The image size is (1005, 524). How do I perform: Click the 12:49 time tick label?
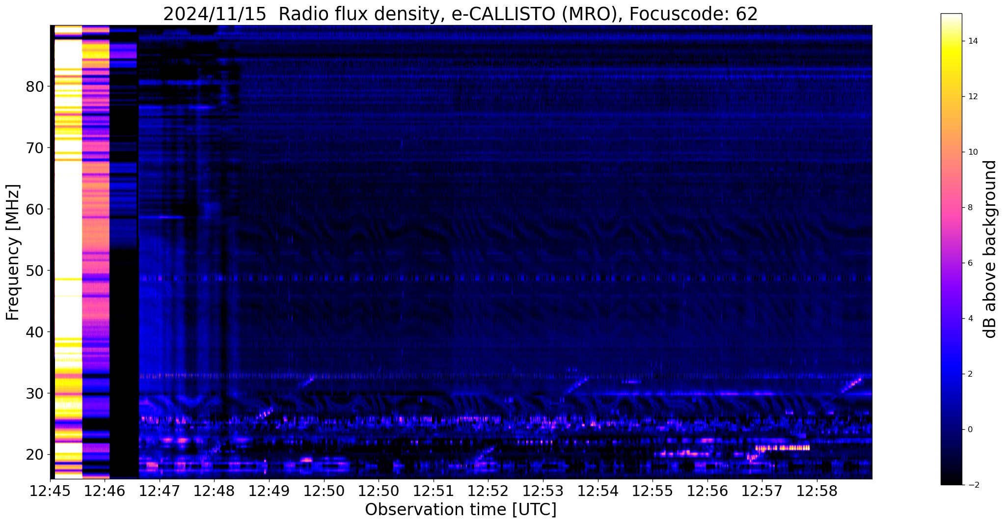coord(269,491)
